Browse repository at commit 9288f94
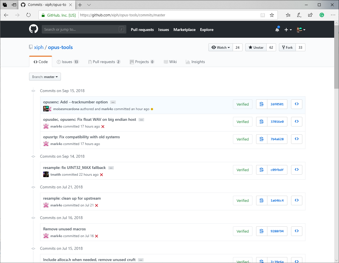Screen dimensions: 339x263 tap(297, 231)
